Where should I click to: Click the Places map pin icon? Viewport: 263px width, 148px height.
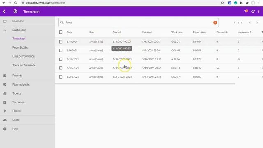[x=5, y=111]
